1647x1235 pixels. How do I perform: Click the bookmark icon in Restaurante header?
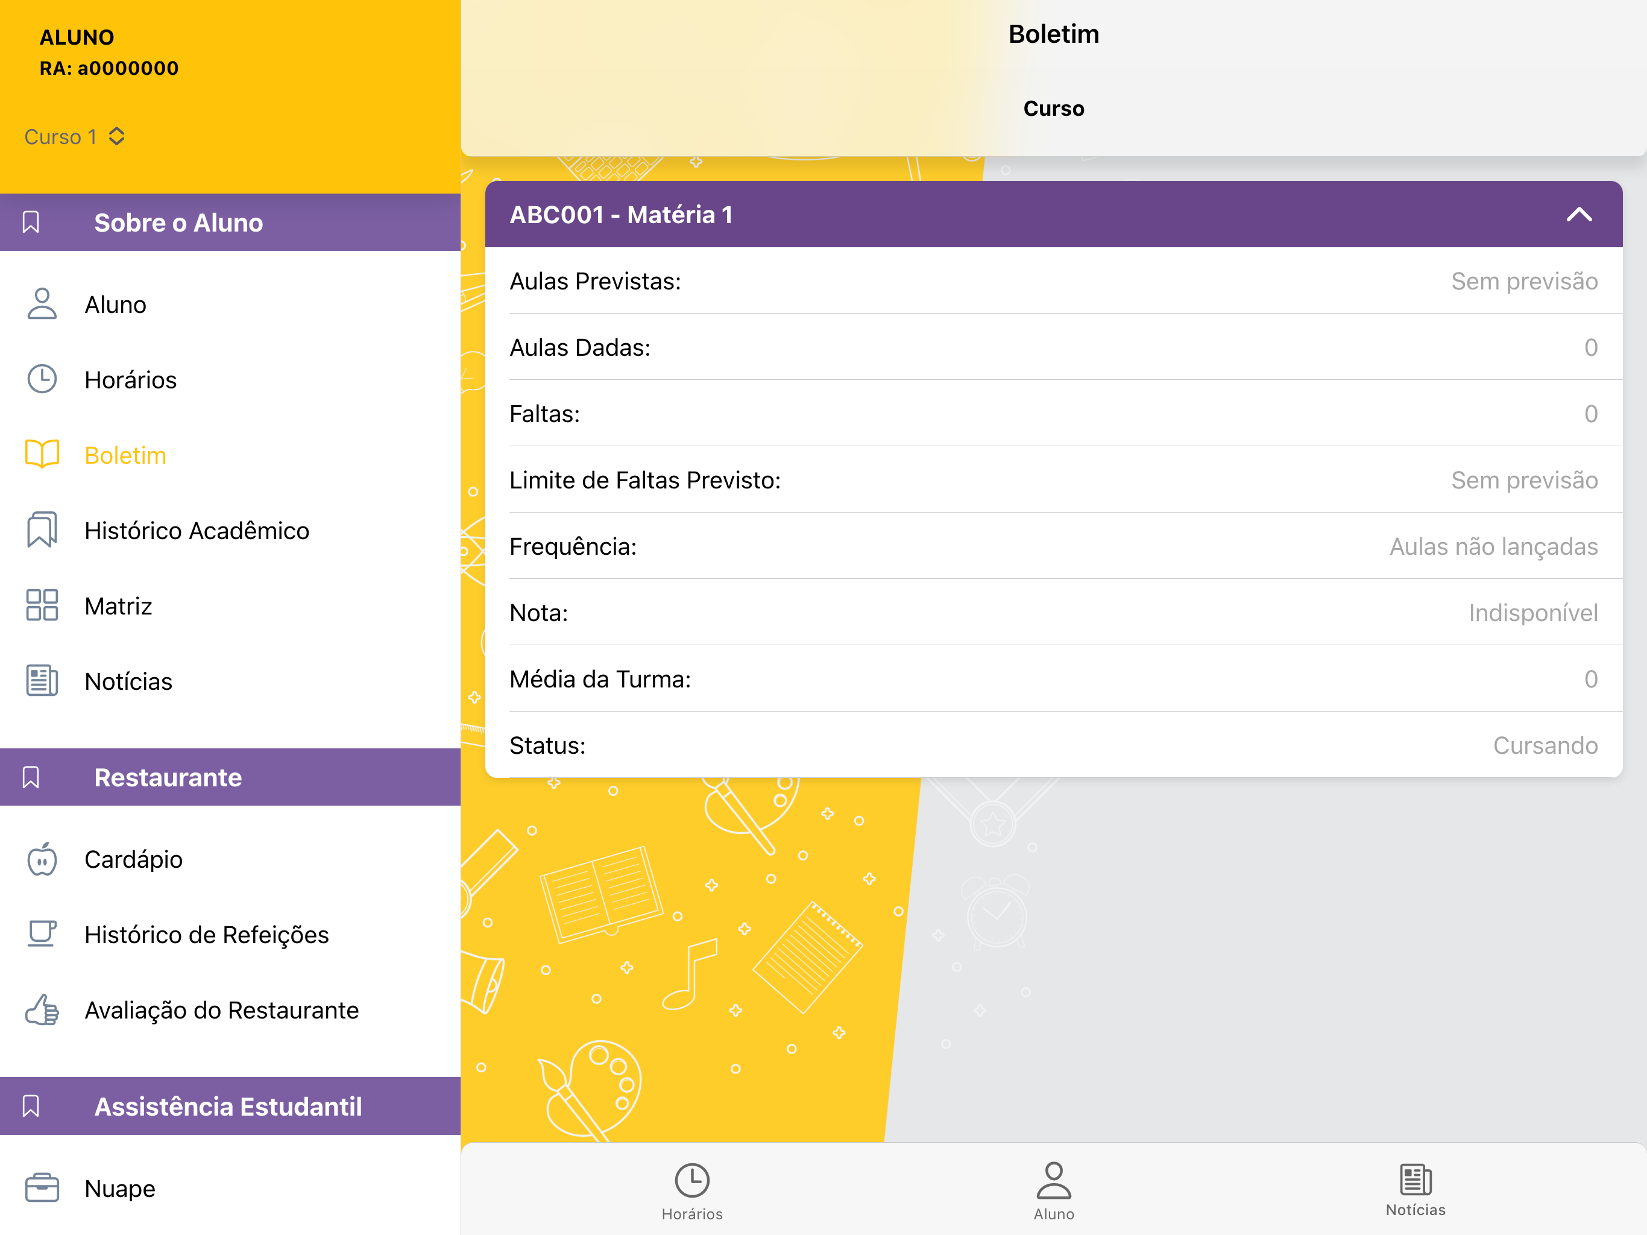[x=31, y=777]
